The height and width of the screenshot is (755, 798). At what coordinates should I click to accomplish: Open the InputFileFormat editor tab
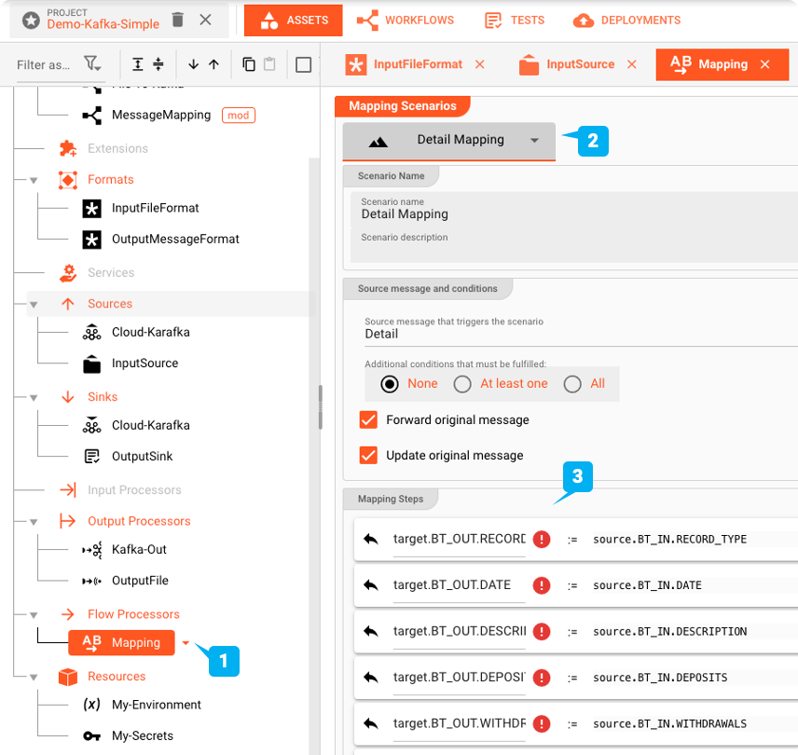417,64
